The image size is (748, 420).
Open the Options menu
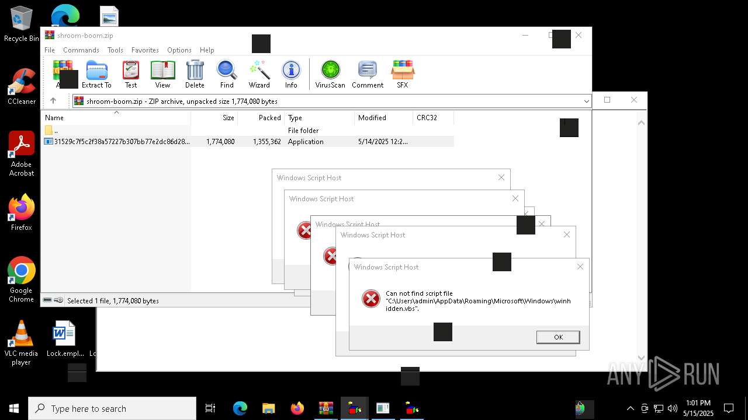coord(179,50)
